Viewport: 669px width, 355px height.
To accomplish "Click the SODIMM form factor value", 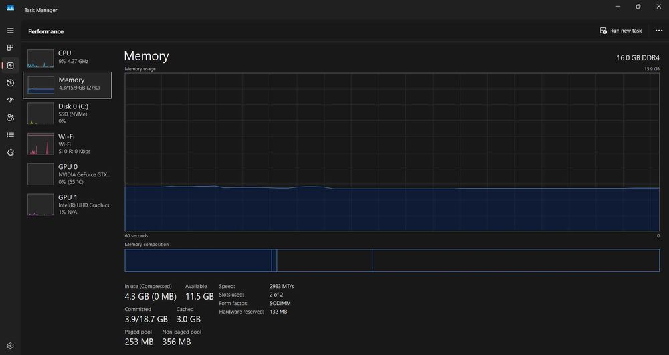I will click(x=280, y=303).
